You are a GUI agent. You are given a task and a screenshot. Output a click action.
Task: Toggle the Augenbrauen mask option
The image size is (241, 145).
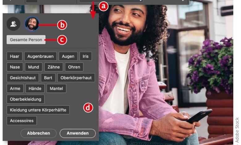pos(40,56)
